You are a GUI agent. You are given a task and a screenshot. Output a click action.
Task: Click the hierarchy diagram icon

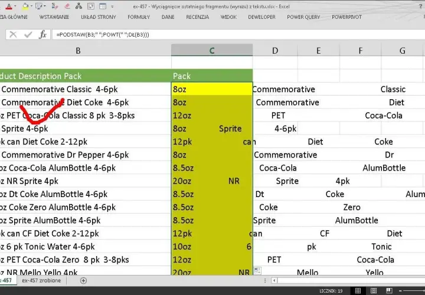pos(79,6)
